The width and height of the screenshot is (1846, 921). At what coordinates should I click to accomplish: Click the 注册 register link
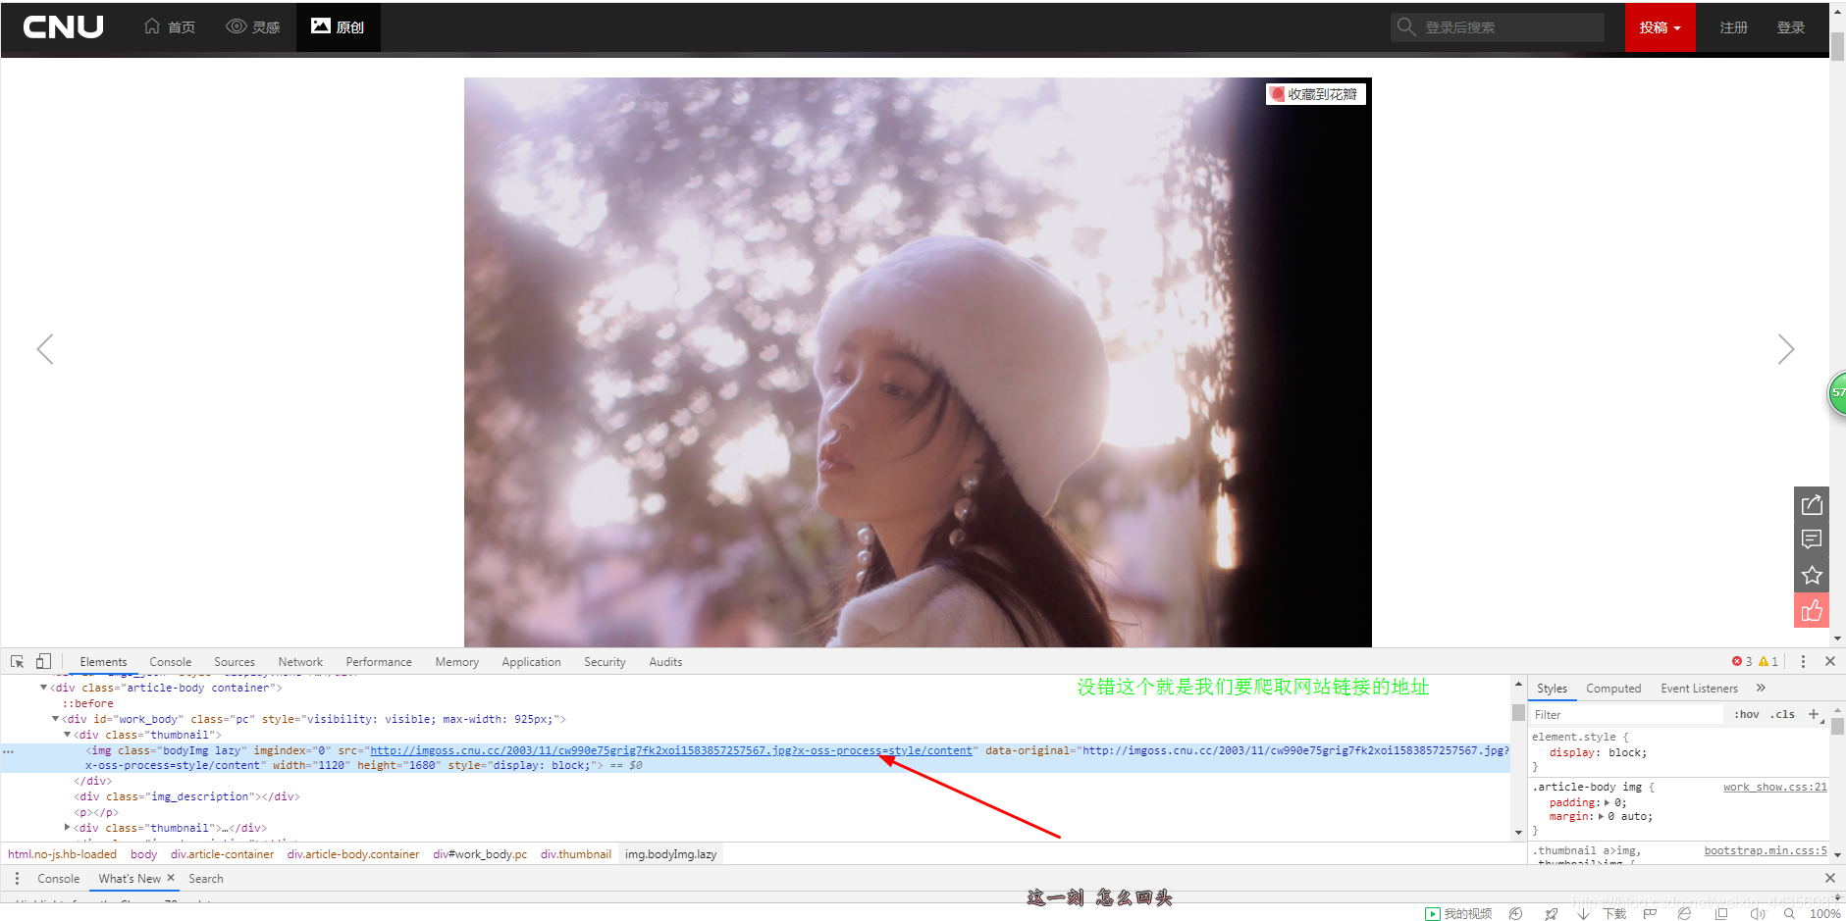1733,27
